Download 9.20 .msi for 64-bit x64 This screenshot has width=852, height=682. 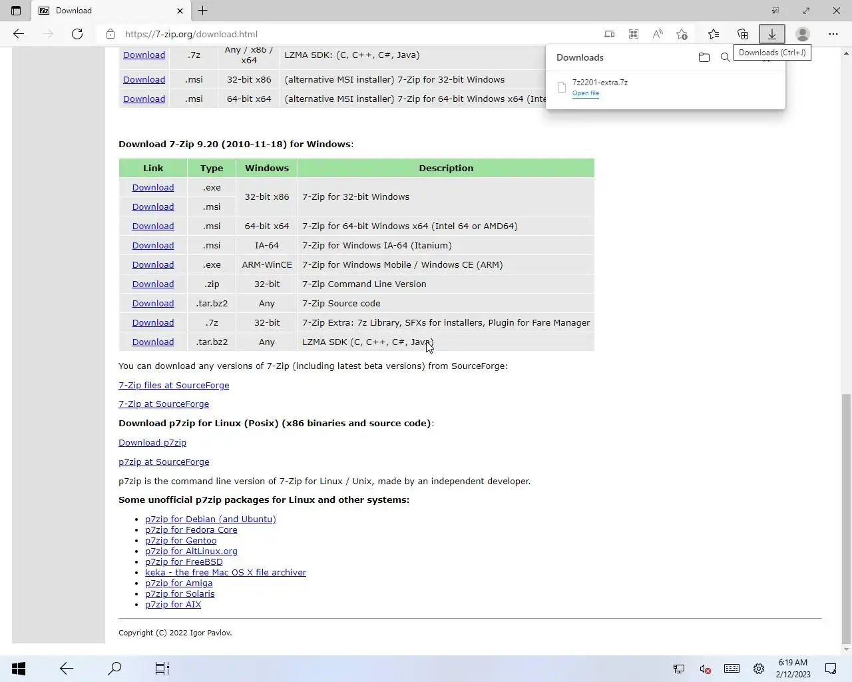[x=153, y=226]
